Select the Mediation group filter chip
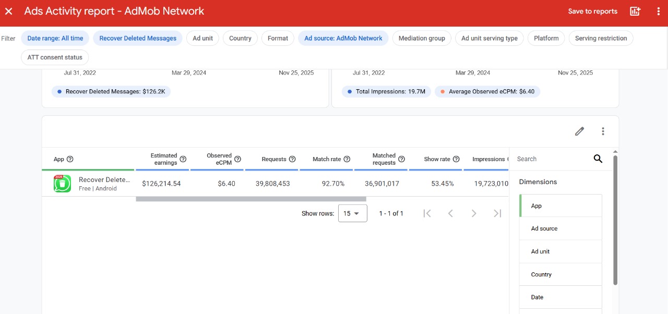668x314 pixels. tap(422, 38)
